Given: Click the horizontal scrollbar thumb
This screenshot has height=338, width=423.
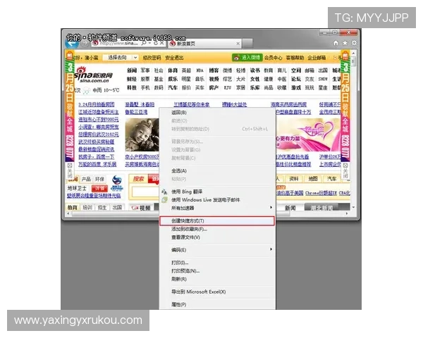Looking at the screenshot, I should coord(180,214).
